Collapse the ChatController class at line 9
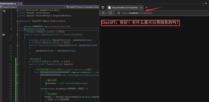 coord(17,34)
